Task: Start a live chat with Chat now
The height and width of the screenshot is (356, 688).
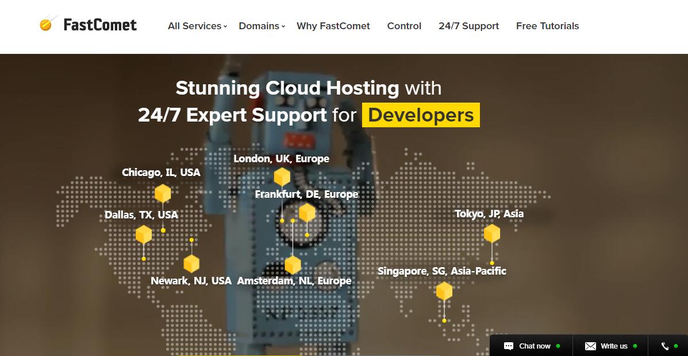Action: 531,346
